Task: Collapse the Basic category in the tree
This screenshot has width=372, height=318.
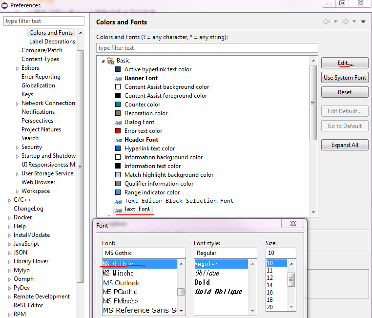Action: [x=103, y=61]
